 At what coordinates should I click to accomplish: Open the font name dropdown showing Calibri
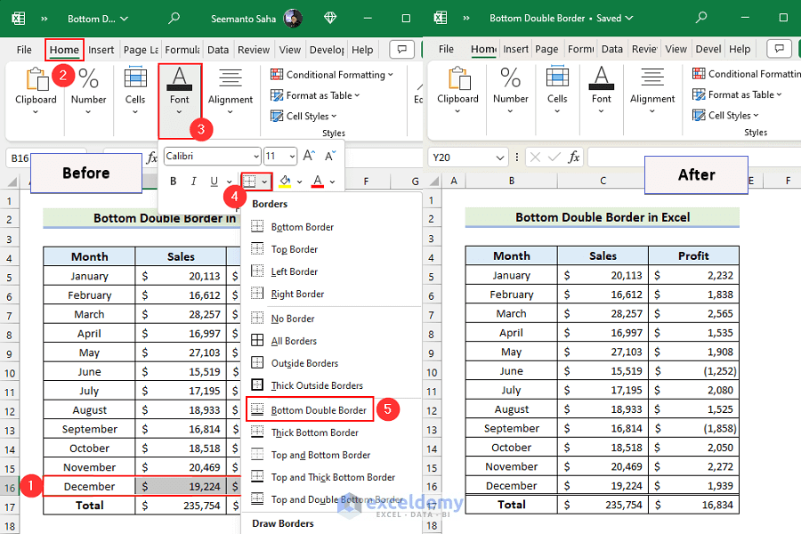click(256, 155)
